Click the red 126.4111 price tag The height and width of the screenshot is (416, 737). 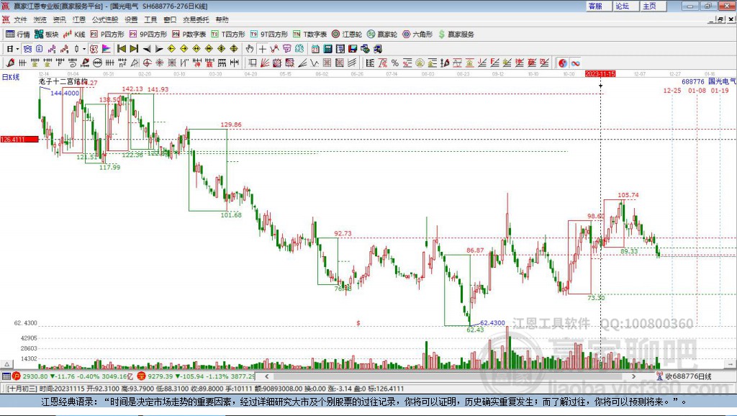19,140
